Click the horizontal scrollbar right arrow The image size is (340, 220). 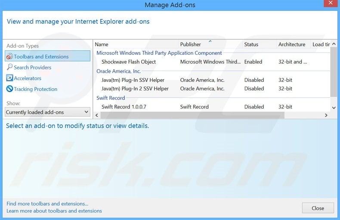(x=326, y=115)
